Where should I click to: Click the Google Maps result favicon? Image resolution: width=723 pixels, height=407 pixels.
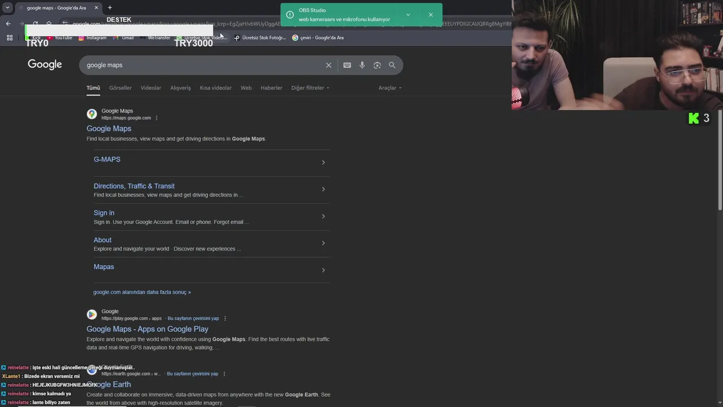92,114
